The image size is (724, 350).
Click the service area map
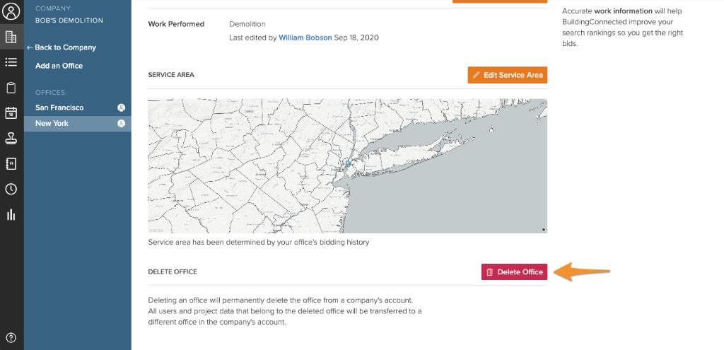[347, 165]
